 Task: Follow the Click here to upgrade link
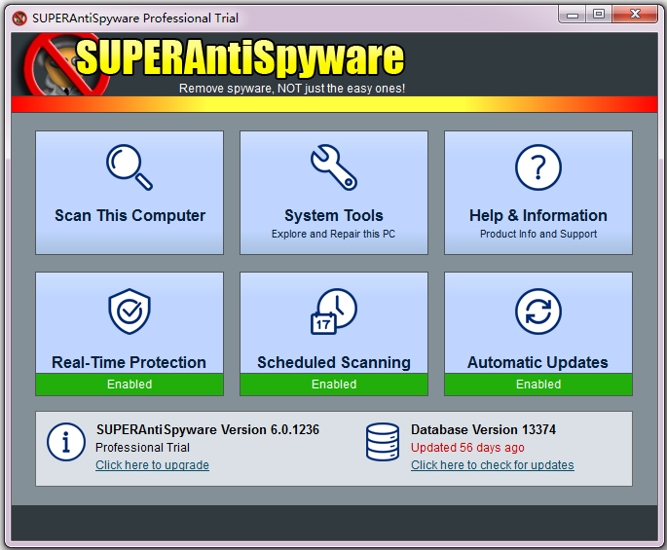pyautogui.click(x=152, y=465)
